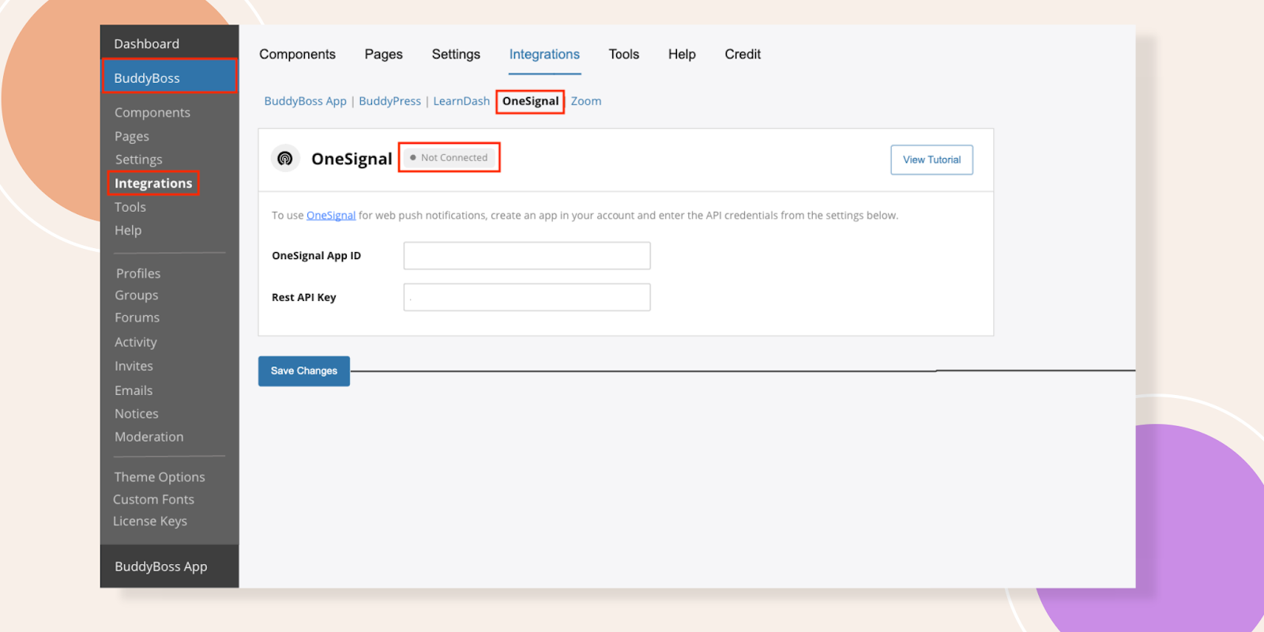This screenshot has width=1264, height=632.
Task: Go to Moderation in the sidebar
Action: pyautogui.click(x=149, y=437)
